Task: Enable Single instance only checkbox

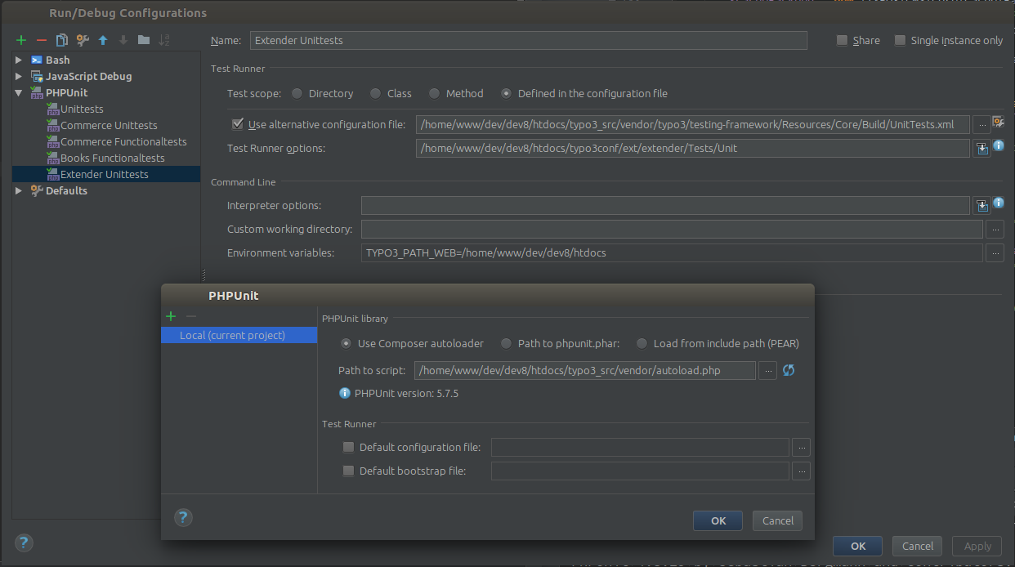Action: pos(900,40)
